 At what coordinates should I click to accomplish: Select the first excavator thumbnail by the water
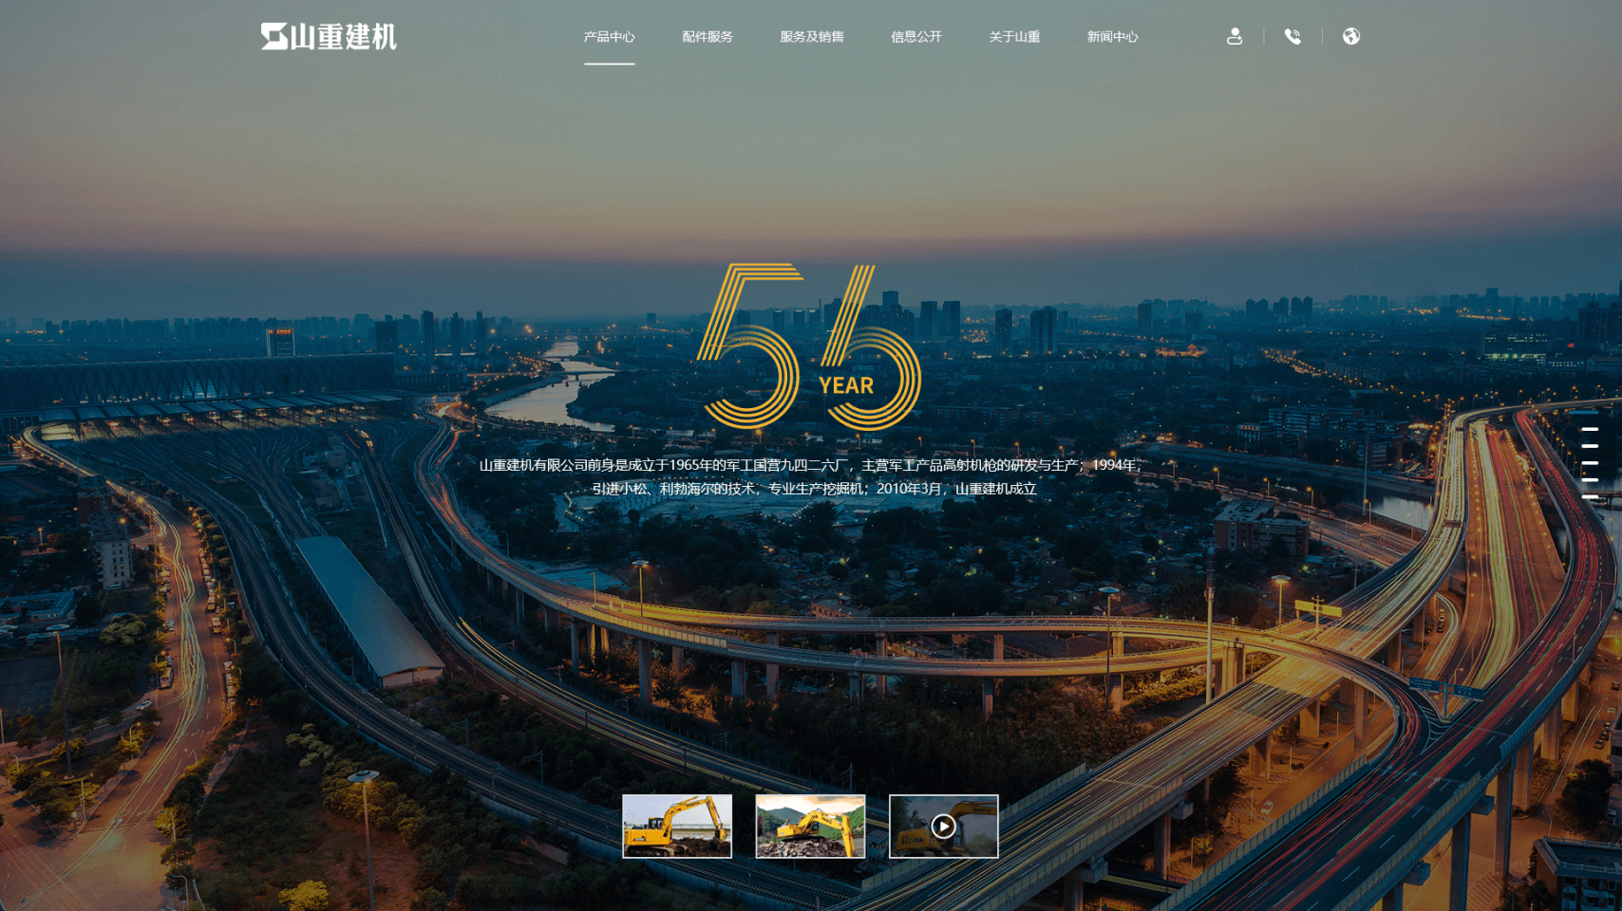tap(677, 827)
